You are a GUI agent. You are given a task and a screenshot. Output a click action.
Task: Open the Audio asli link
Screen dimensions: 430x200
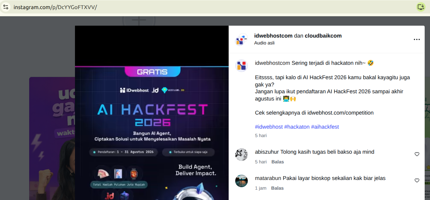click(x=264, y=43)
